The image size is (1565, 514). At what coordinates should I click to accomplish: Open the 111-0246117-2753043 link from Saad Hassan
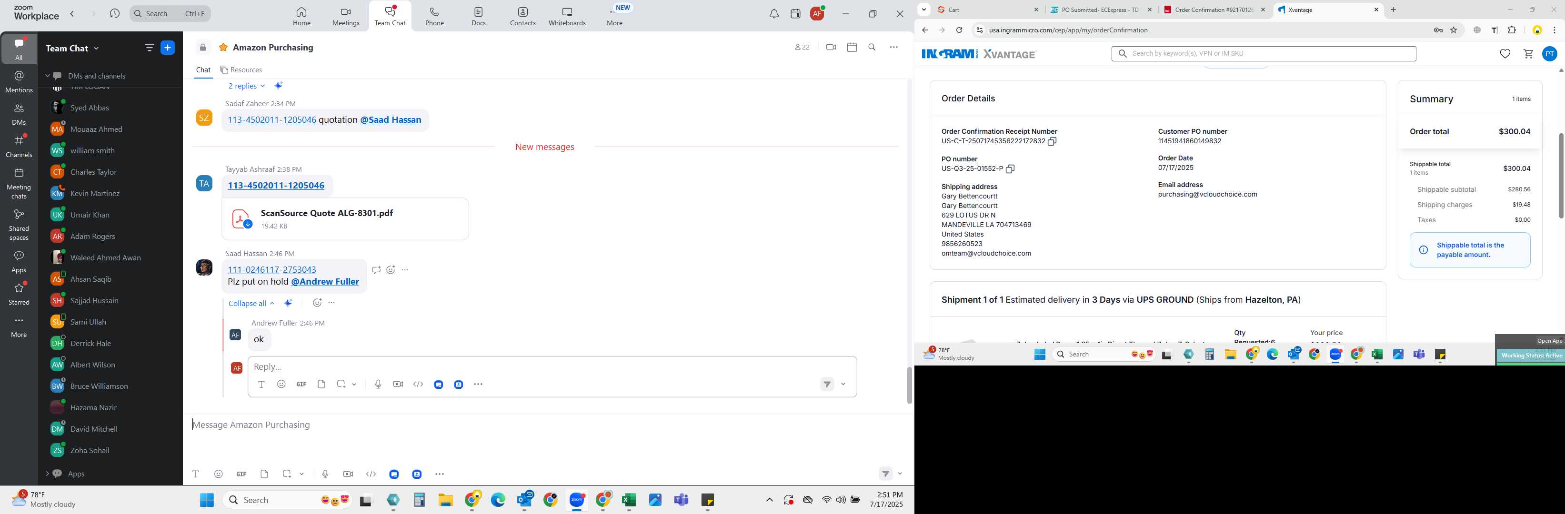click(271, 269)
